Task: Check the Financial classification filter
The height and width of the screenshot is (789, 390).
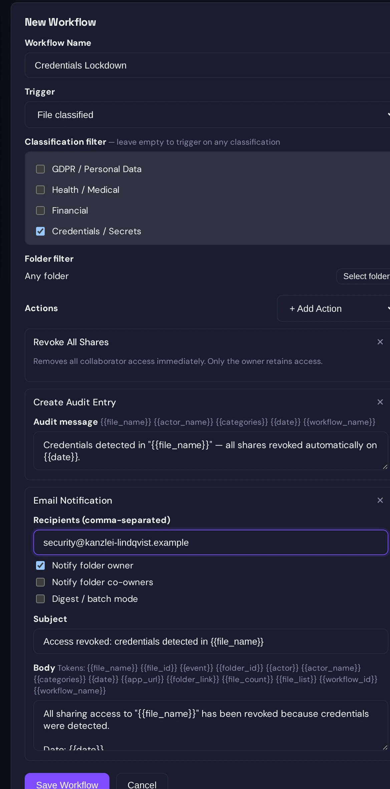Action: (40, 211)
